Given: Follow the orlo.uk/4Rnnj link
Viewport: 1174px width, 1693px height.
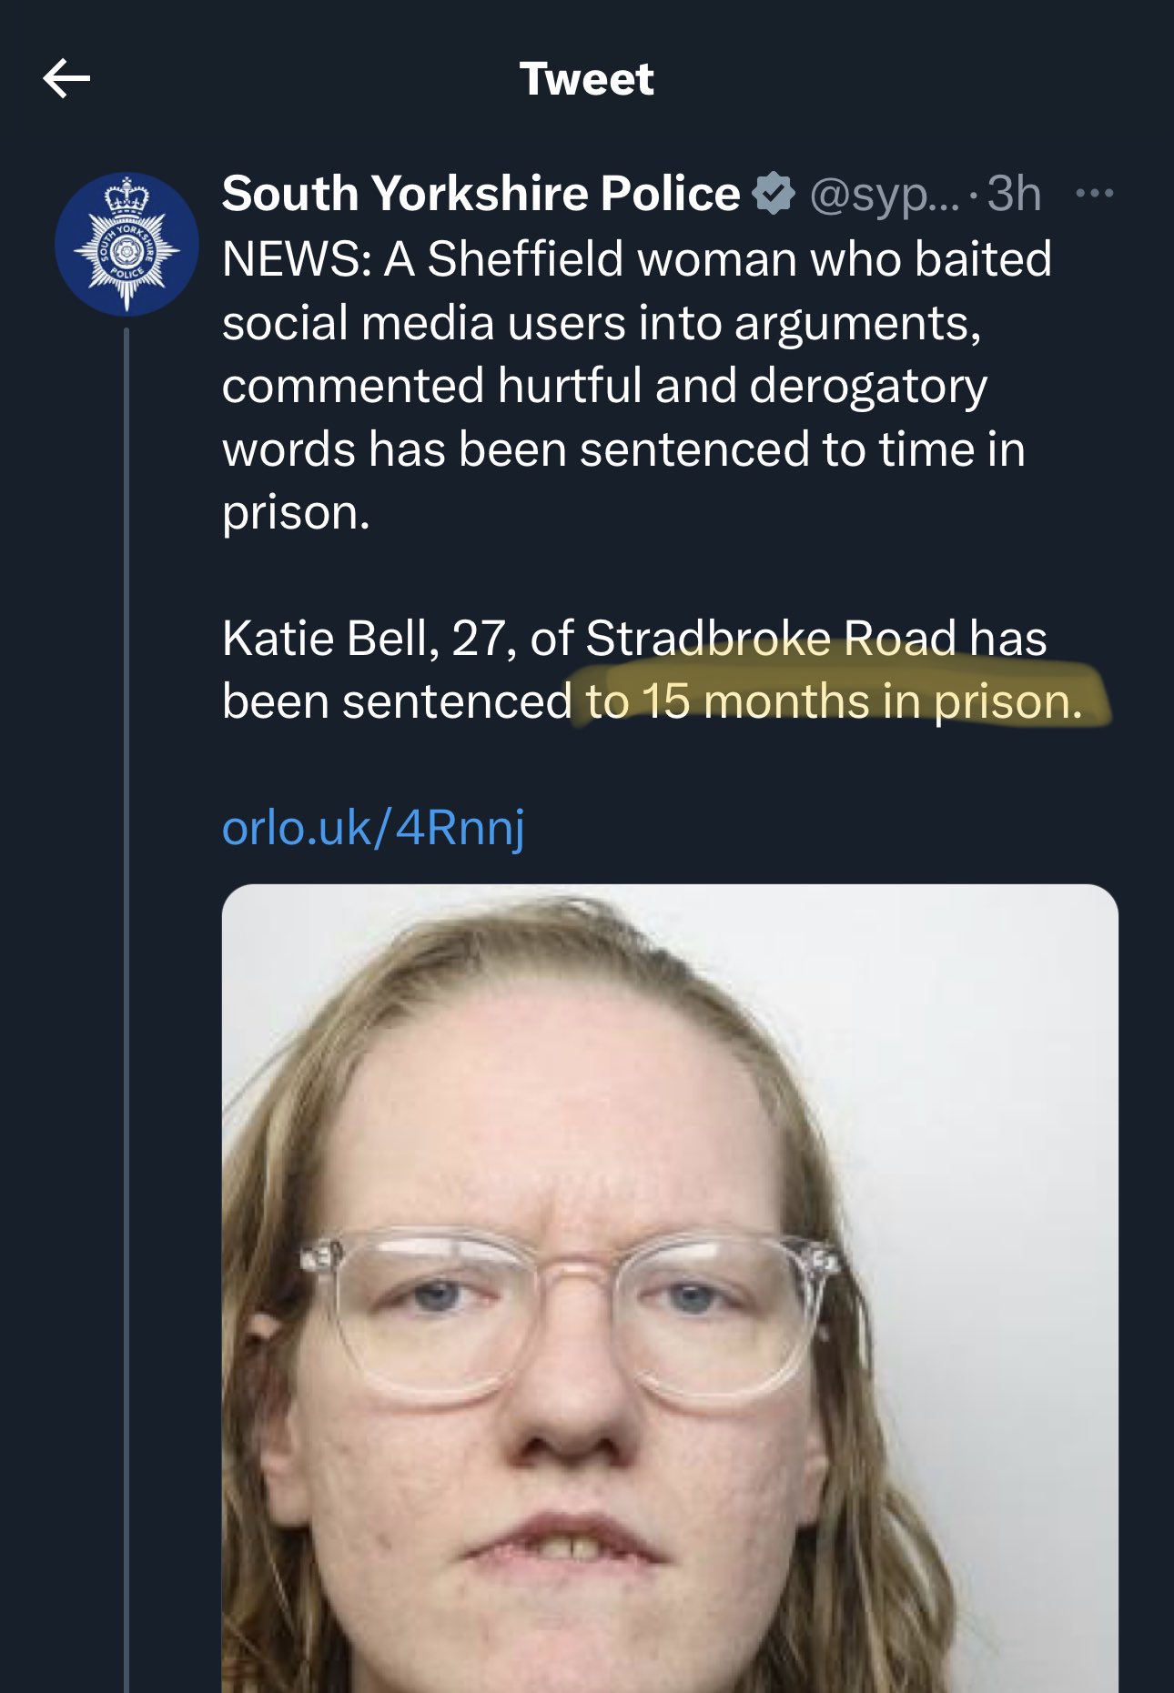Looking at the screenshot, I should 373,827.
